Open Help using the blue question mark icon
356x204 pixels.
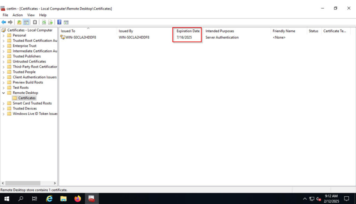coord(60,22)
